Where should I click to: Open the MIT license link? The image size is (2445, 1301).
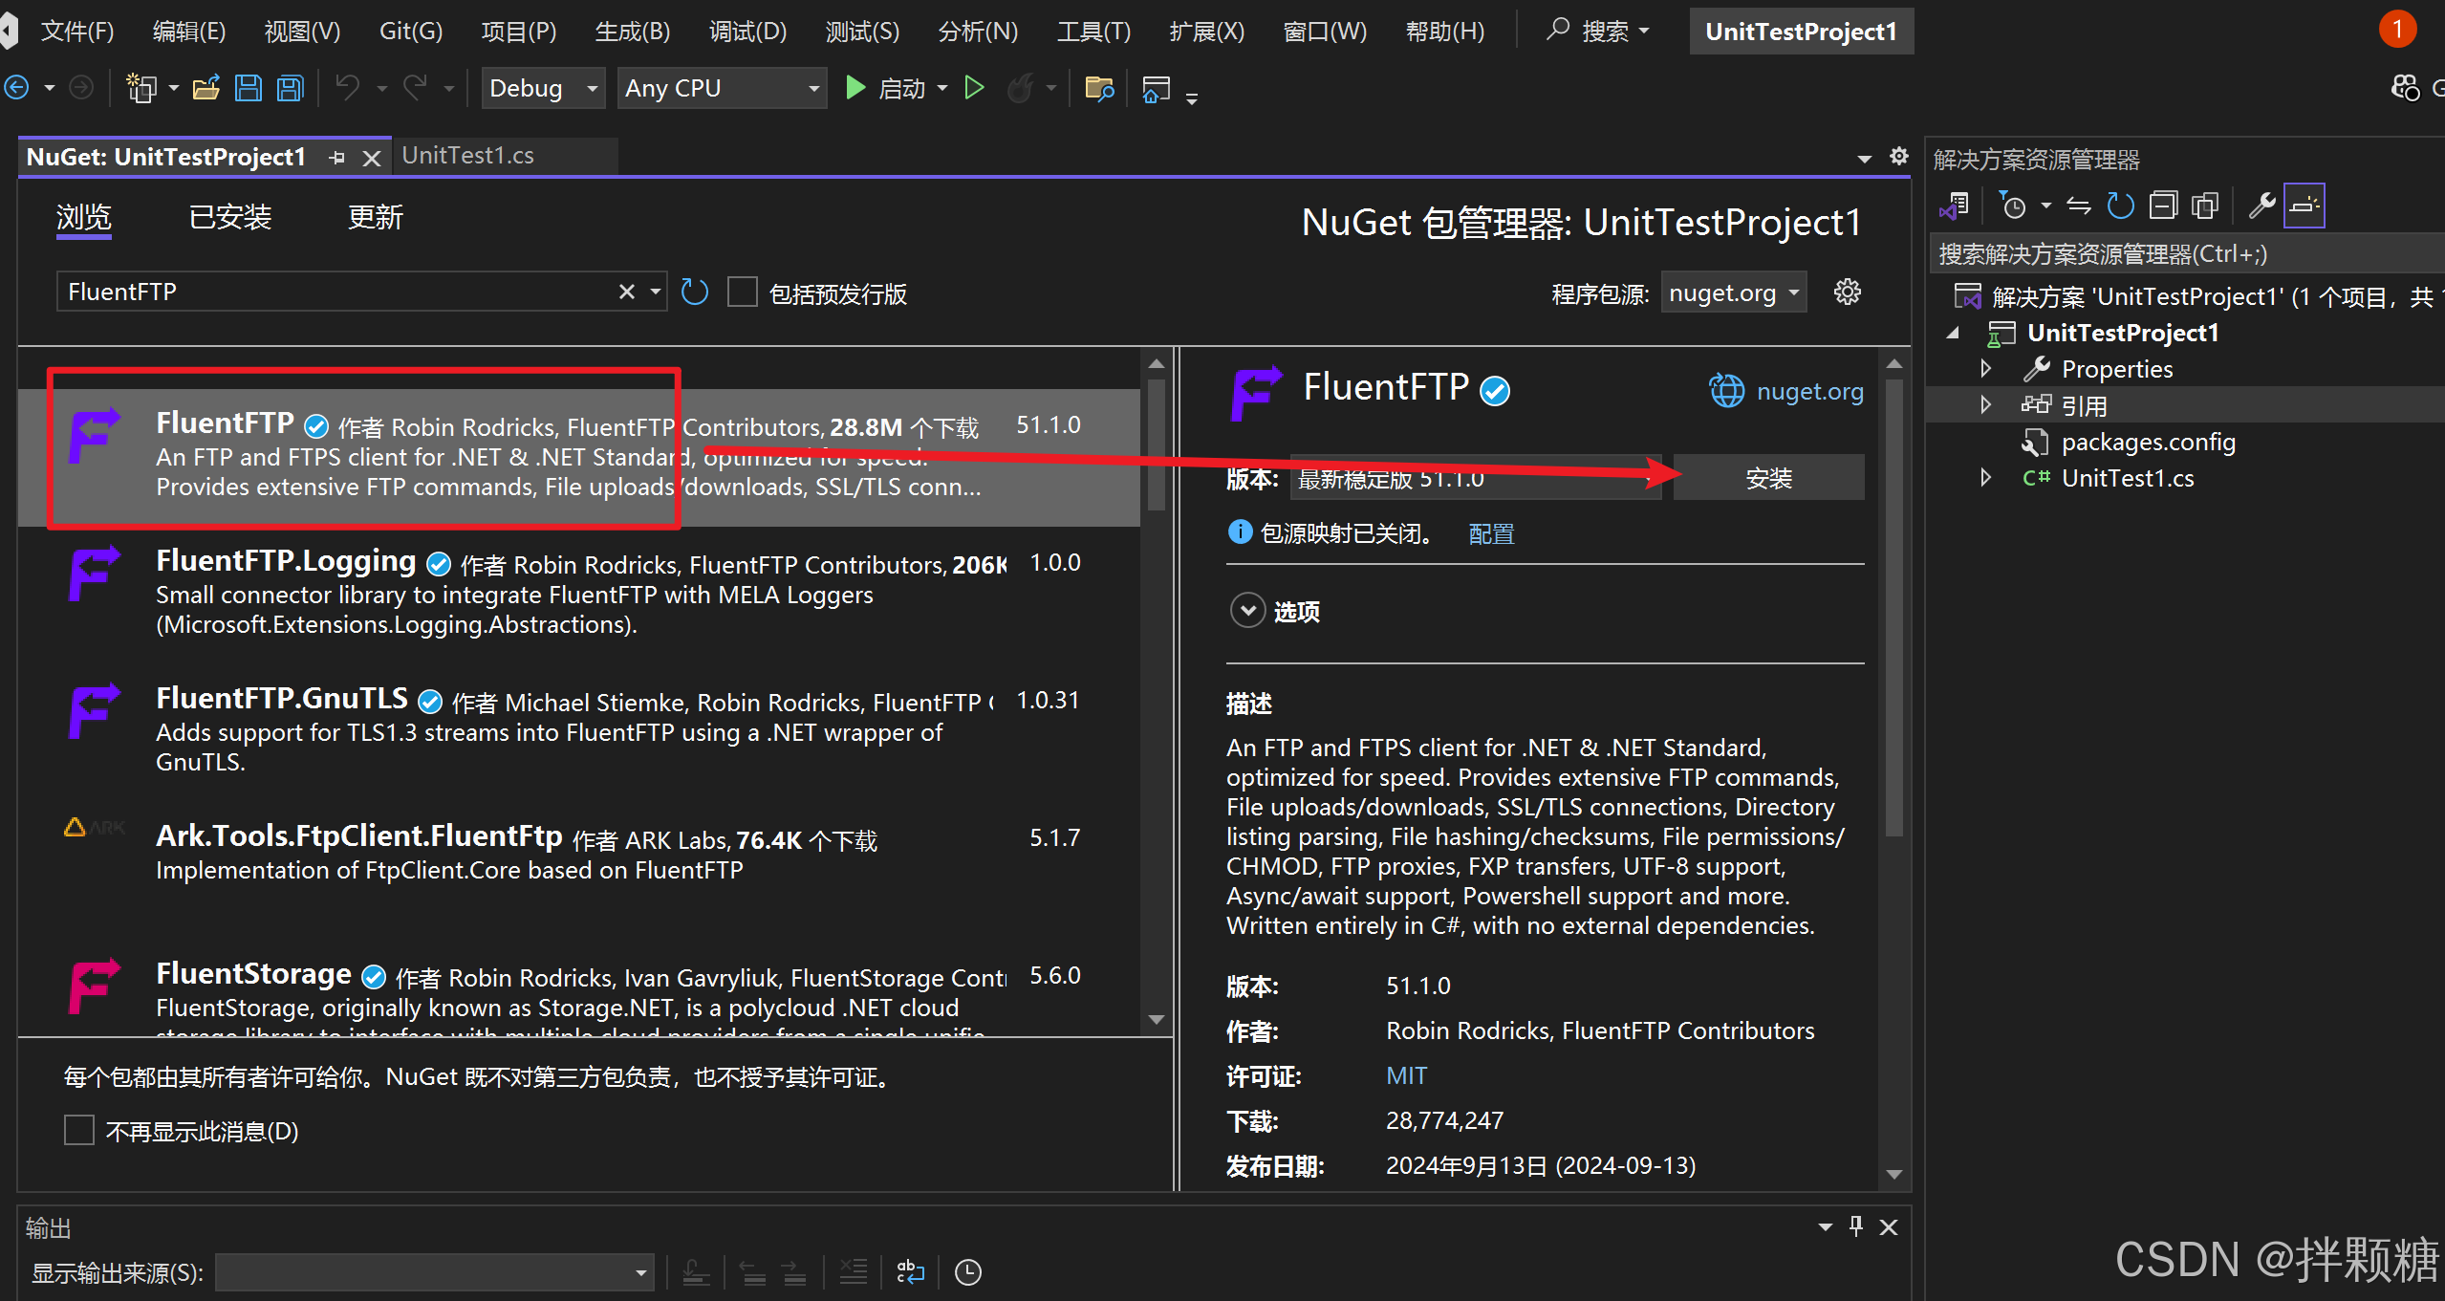pos(1406,1074)
